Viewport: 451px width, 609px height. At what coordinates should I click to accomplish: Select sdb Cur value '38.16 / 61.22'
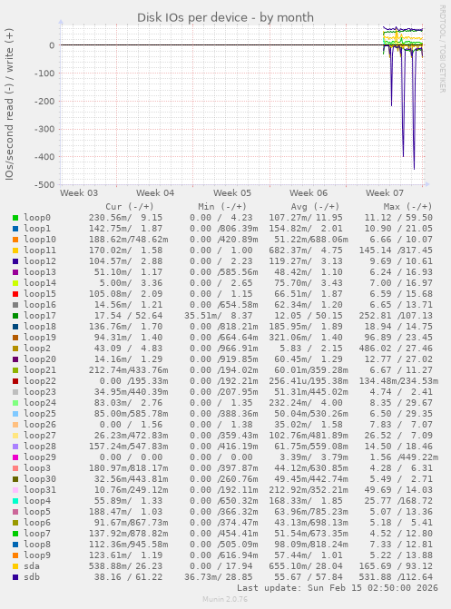tap(128, 576)
